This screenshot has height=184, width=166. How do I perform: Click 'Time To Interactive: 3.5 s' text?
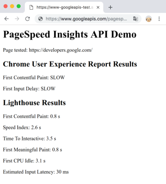coord(30,139)
